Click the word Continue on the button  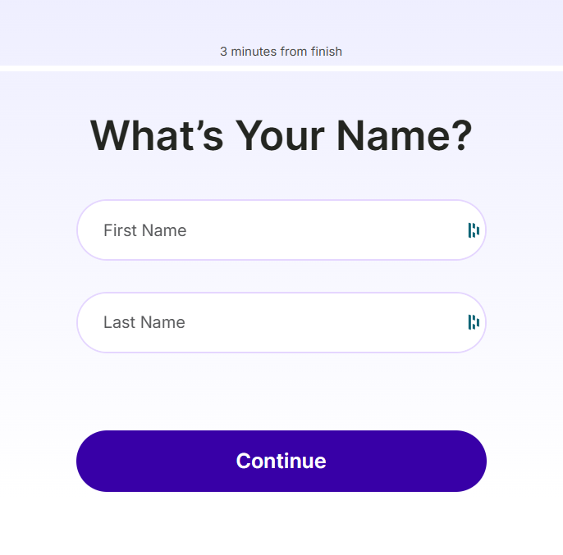(281, 461)
